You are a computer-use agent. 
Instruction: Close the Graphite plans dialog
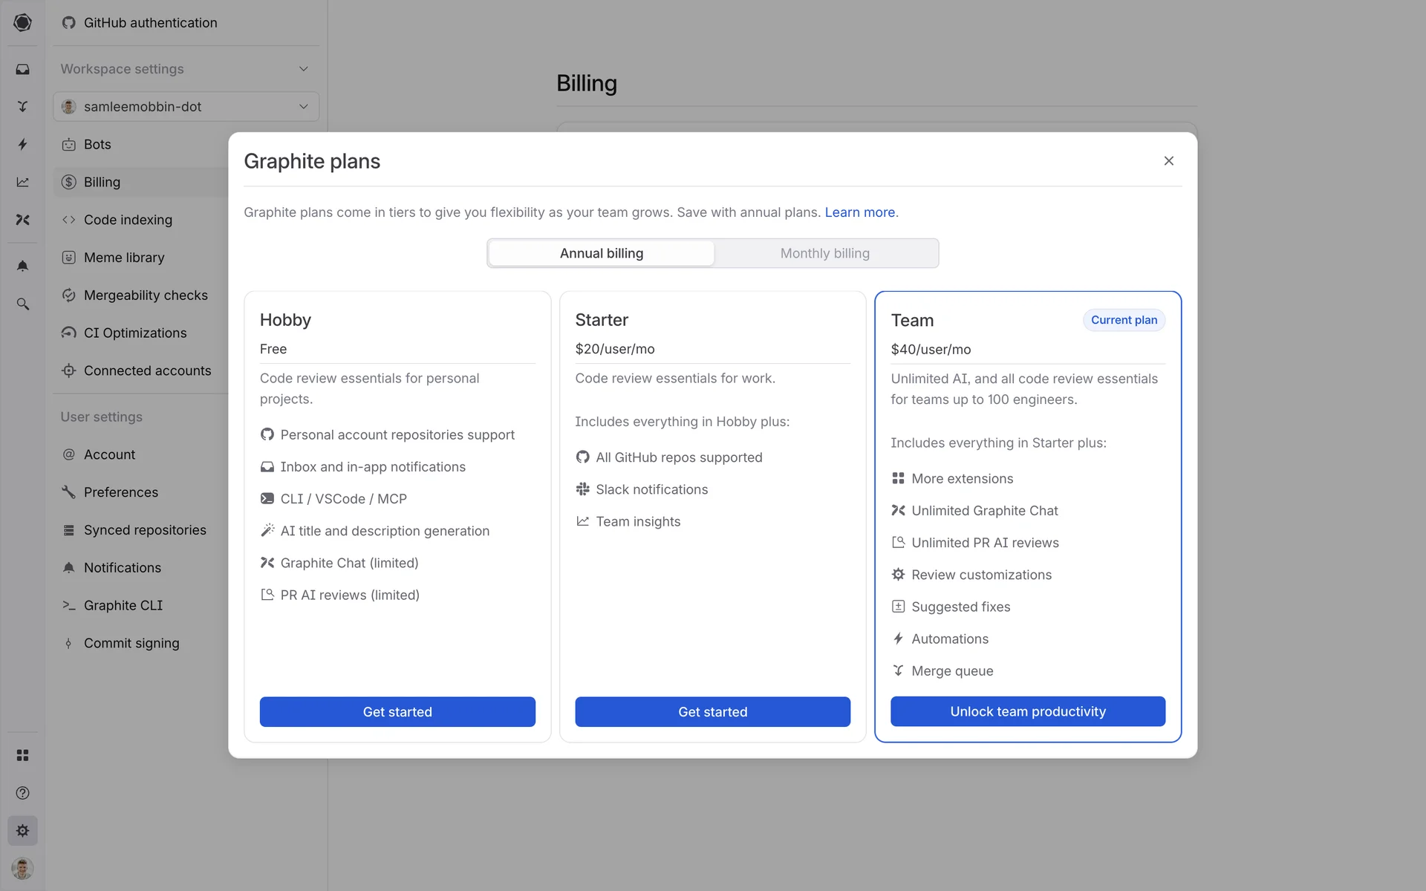point(1168,161)
